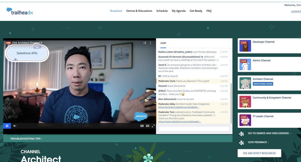Viewport: 301px width, 162px height.
Task: Click the Trailhead DX logo
Action: pos(20,11)
